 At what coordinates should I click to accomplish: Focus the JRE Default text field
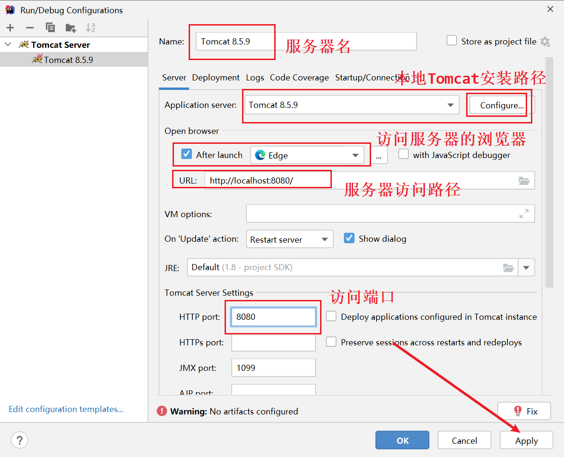click(x=353, y=268)
